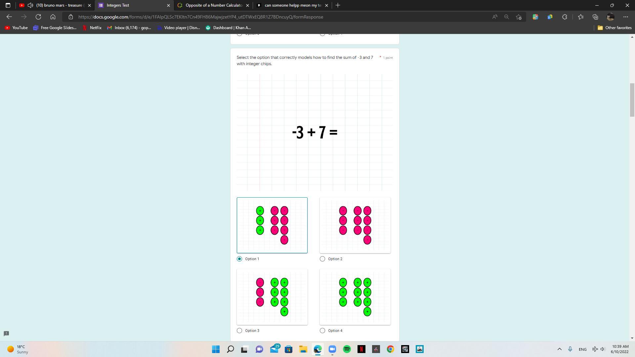
Task: Click the browser refresh icon
Action: pyautogui.click(x=38, y=17)
